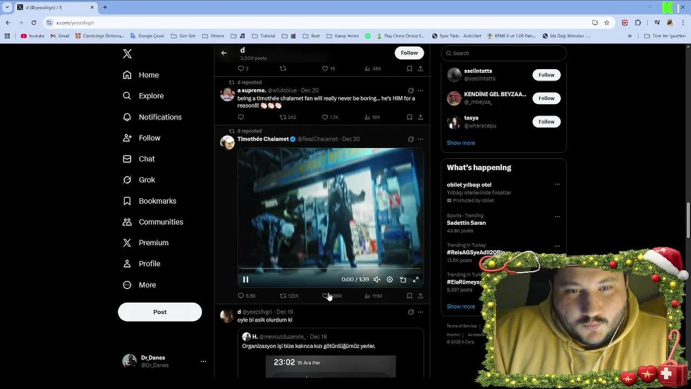Pause the Timothée Chalamet video

[x=246, y=279]
